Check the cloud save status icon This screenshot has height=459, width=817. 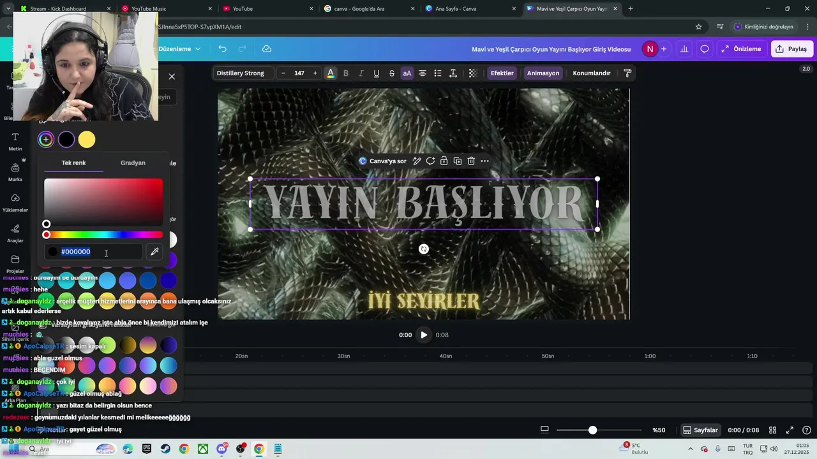[x=267, y=49]
